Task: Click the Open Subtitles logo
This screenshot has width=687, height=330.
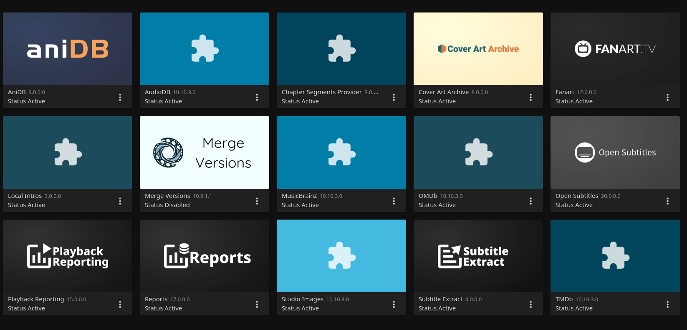Action: tap(615, 152)
